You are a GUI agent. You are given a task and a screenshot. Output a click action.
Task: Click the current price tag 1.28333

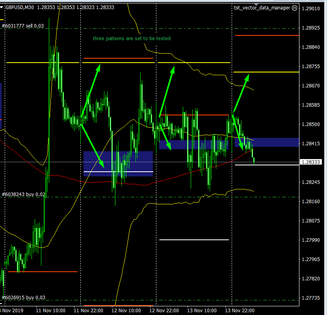312,162
